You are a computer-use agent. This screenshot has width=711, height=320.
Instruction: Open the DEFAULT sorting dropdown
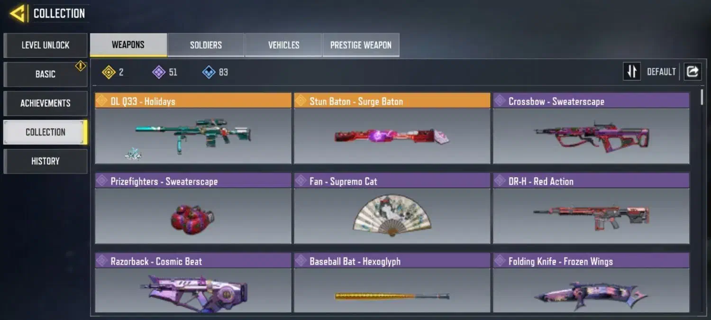[x=661, y=72]
